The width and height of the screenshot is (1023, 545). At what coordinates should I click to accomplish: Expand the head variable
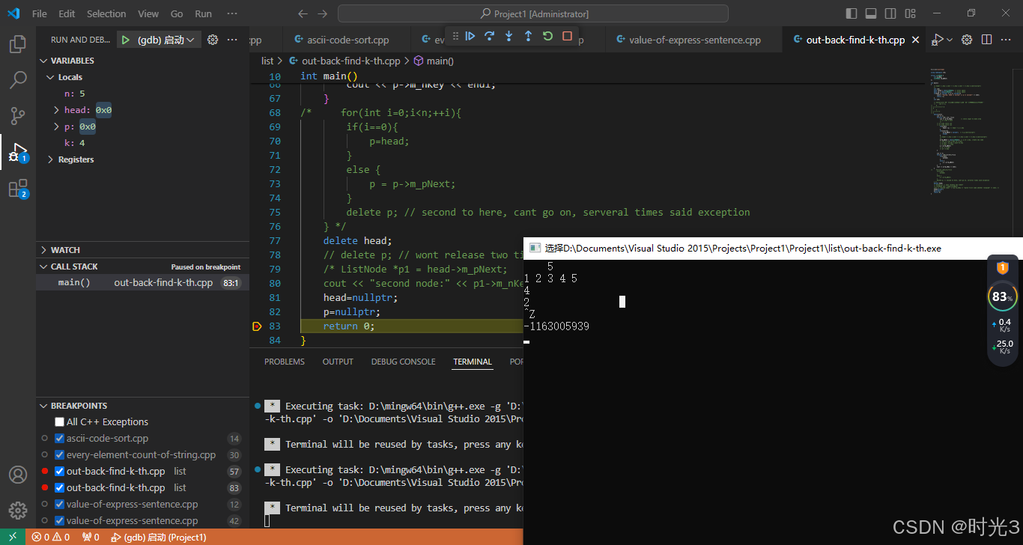[x=57, y=110]
